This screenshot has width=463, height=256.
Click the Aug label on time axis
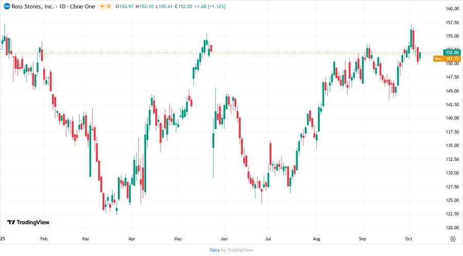coord(316,239)
